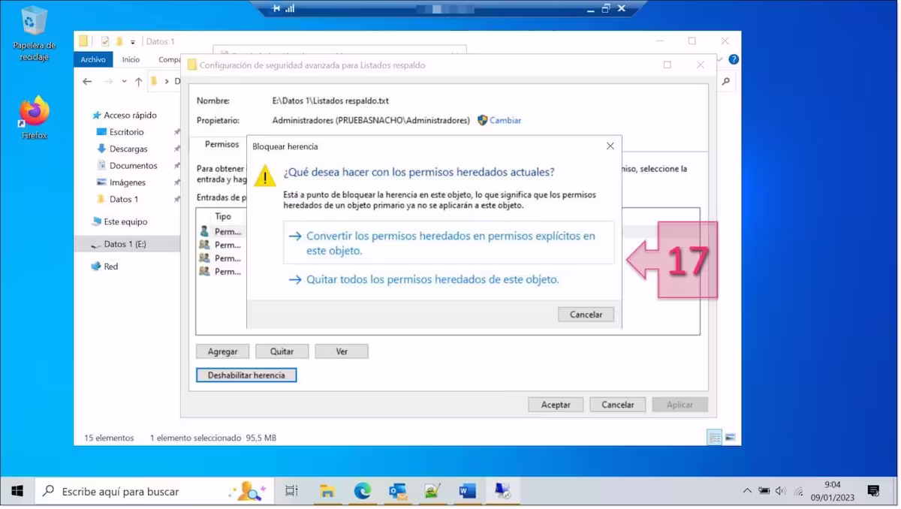Open Escritorio in the navigation pane

[126, 132]
